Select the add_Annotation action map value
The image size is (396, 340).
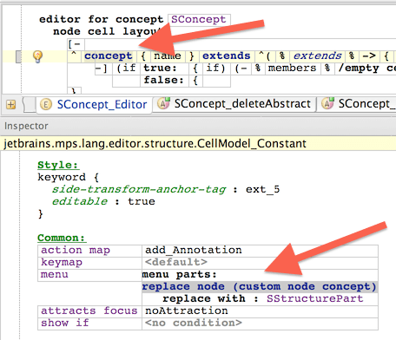[x=194, y=250]
